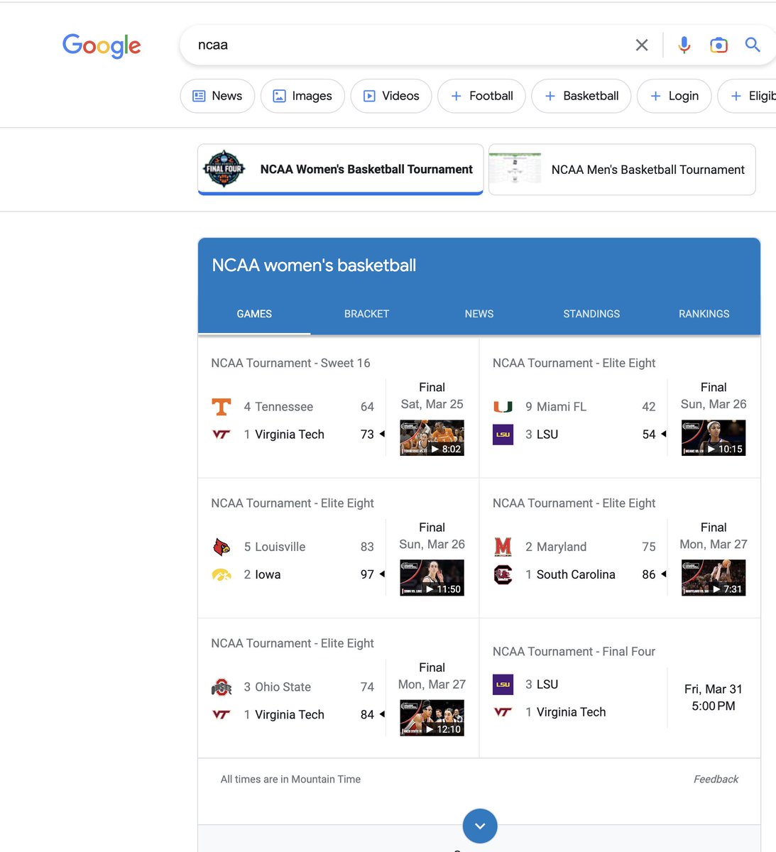776x852 pixels.
Task: Play the 8:02 Tennessee vs Virginia Tech highlight
Action: tap(432, 438)
